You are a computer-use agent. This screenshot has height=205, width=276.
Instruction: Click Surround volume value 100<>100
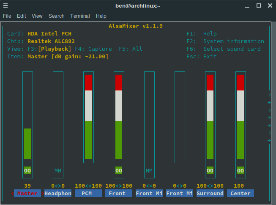pos(210,186)
